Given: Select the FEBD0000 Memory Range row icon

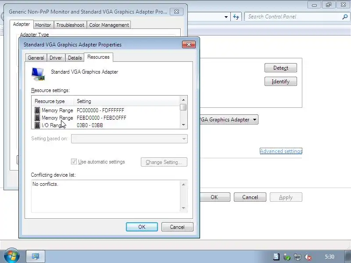Looking at the screenshot, I should (x=37, y=117).
